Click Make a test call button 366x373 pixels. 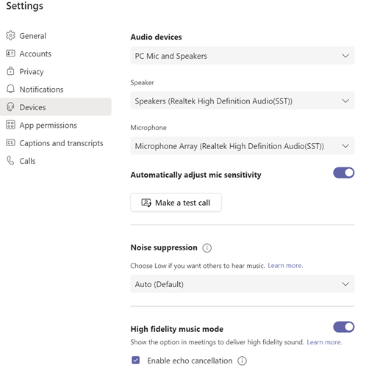[176, 203]
